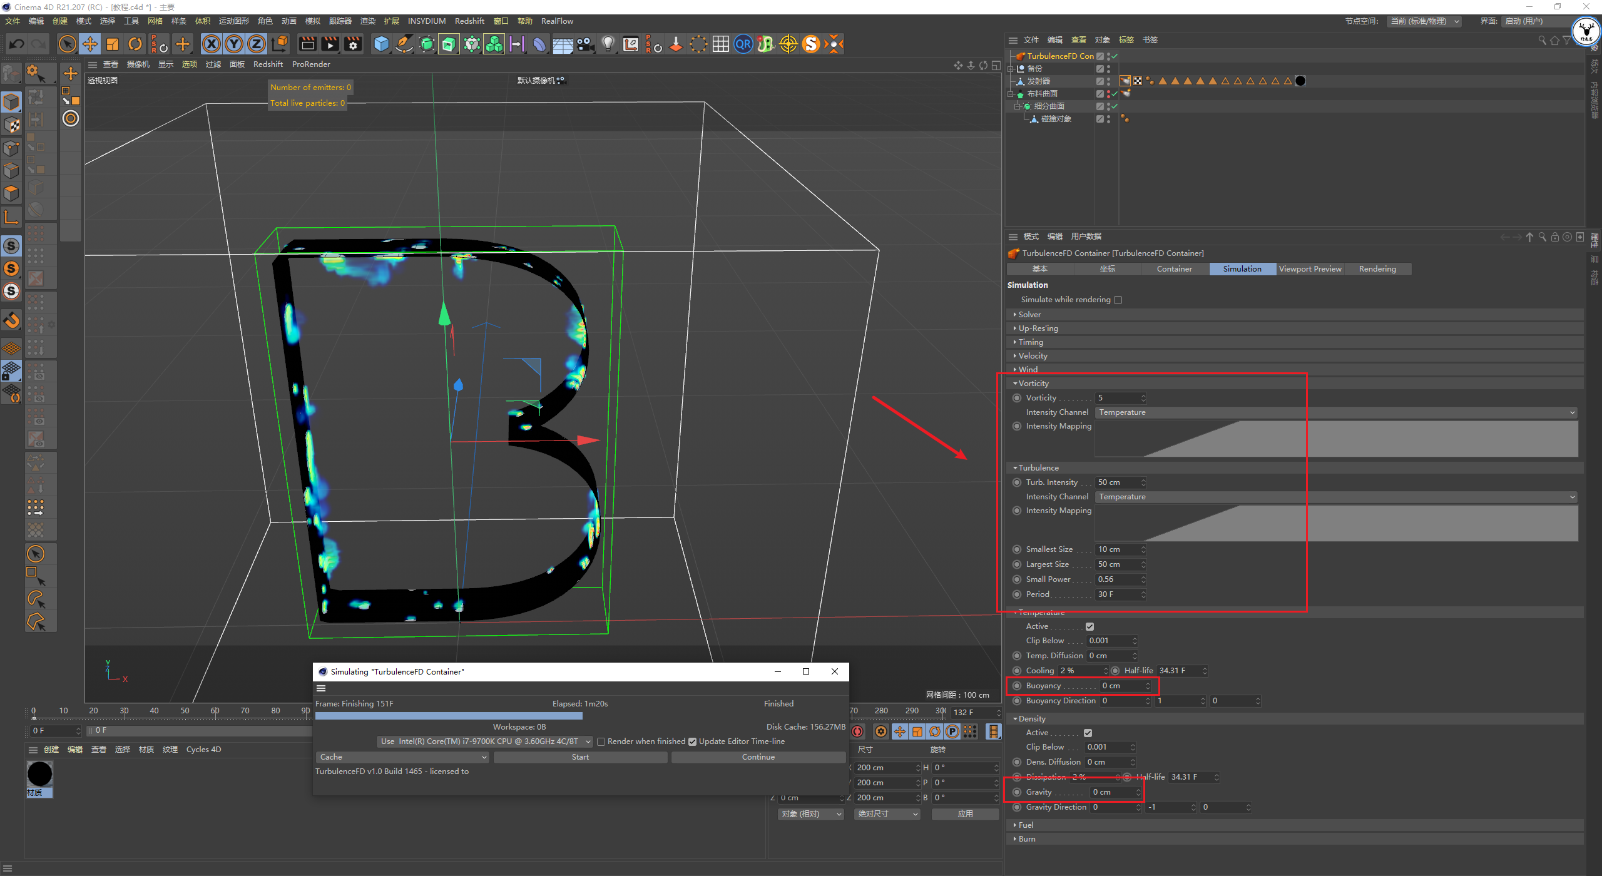Click the Camera object icon

pos(585,44)
